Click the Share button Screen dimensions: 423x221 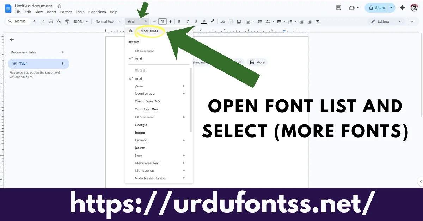coord(376,8)
